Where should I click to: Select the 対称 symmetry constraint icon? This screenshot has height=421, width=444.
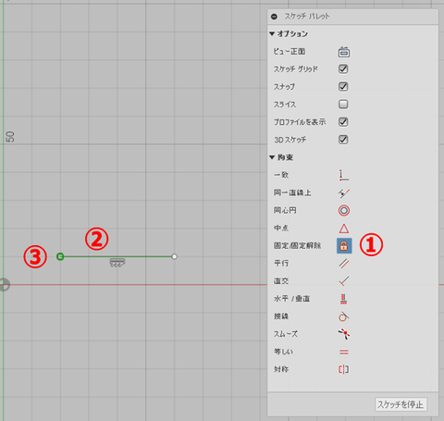(x=343, y=369)
